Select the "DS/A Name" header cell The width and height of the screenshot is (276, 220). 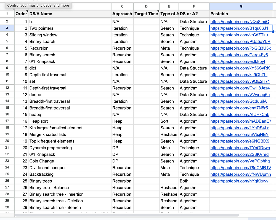pyautogui.click(x=70, y=14)
